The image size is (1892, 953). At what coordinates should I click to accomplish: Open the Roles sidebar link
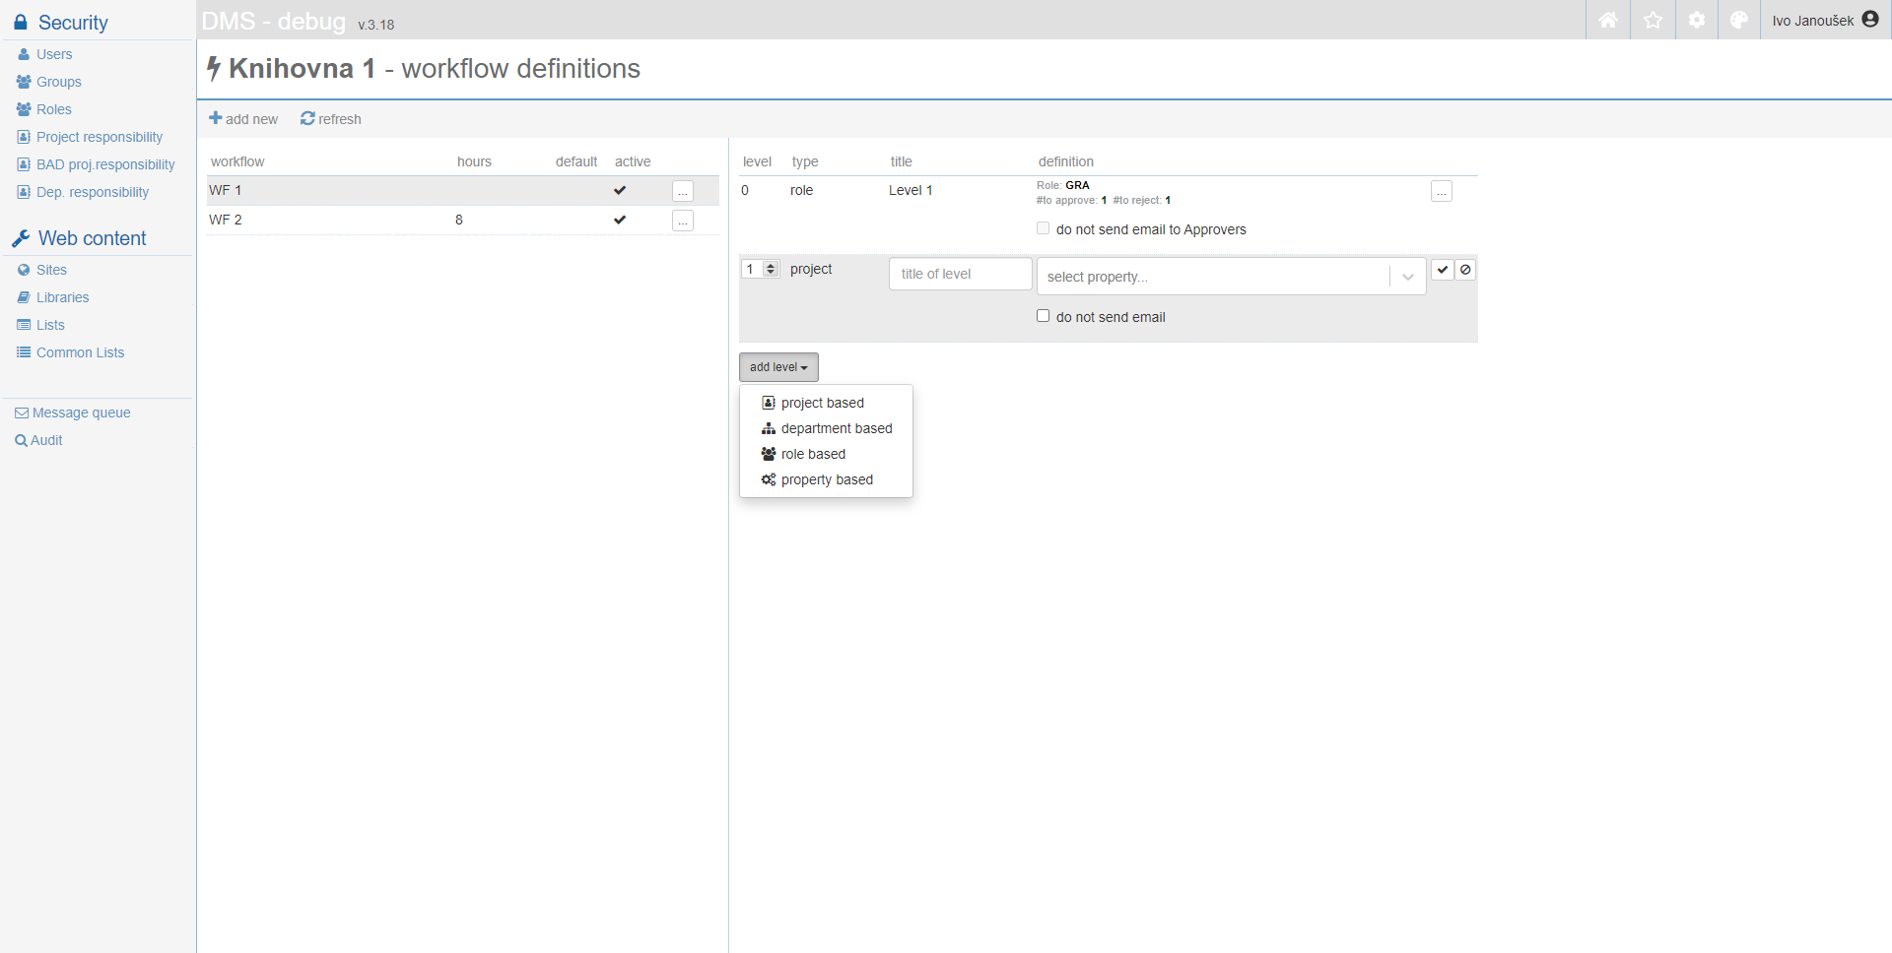(x=54, y=109)
